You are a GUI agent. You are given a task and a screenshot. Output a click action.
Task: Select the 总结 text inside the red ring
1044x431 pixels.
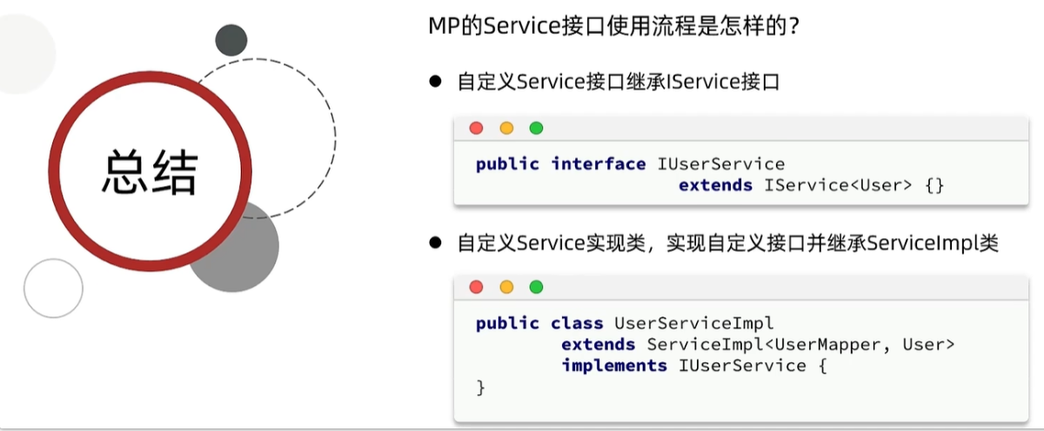click(x=151, y=173)
